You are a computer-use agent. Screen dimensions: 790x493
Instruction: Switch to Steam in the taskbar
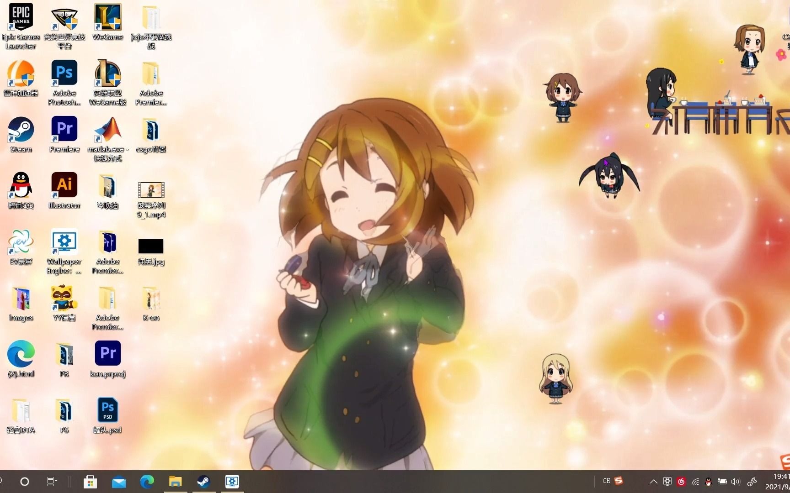pos(204,482)
